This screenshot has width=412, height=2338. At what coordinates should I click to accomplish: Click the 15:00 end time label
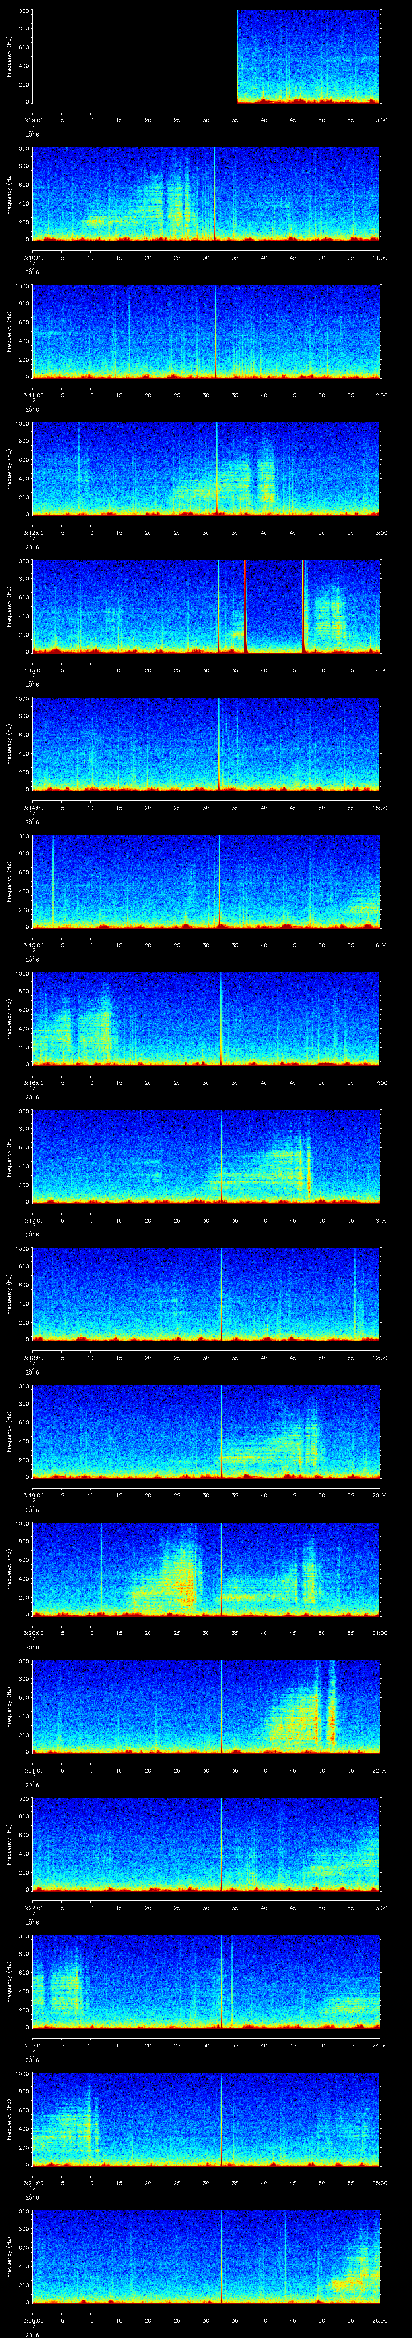coord(379,808)
